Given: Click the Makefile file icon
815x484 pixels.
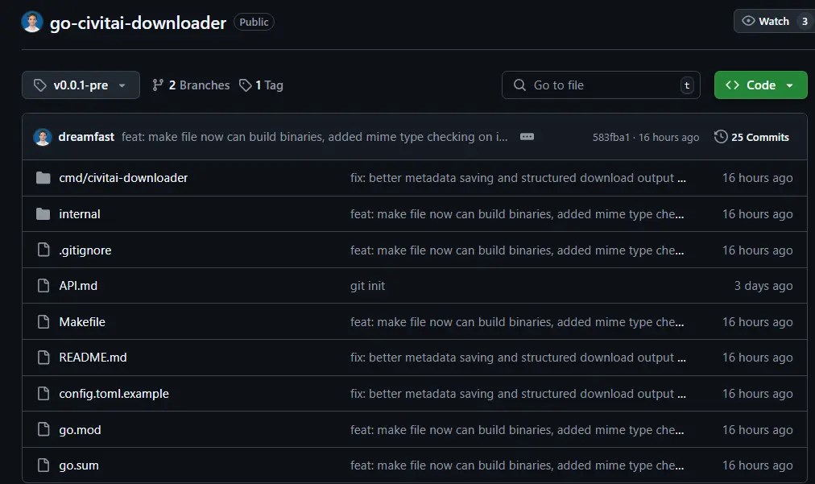Looking at the screenshot, I should pos(43,322).
